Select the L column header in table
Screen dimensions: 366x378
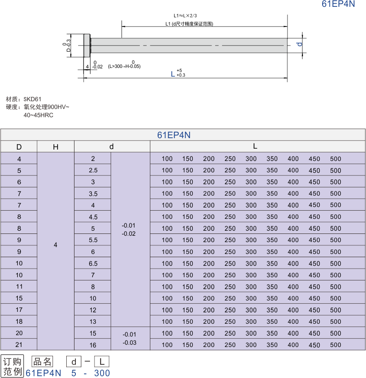point(255,146)
